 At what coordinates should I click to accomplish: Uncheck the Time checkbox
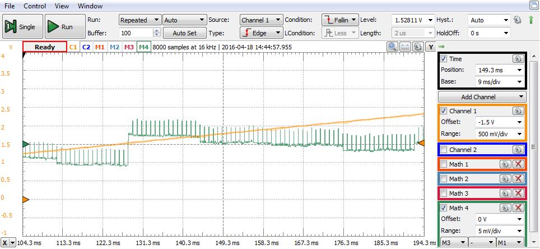pos(444,59)
